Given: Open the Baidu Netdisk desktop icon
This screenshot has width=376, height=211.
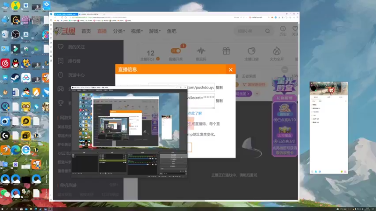Looking at the screenshot, I should point(26,78).
